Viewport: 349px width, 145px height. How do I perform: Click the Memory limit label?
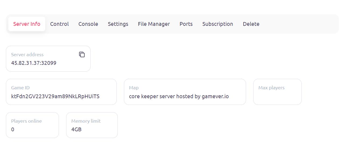(86, 121)
